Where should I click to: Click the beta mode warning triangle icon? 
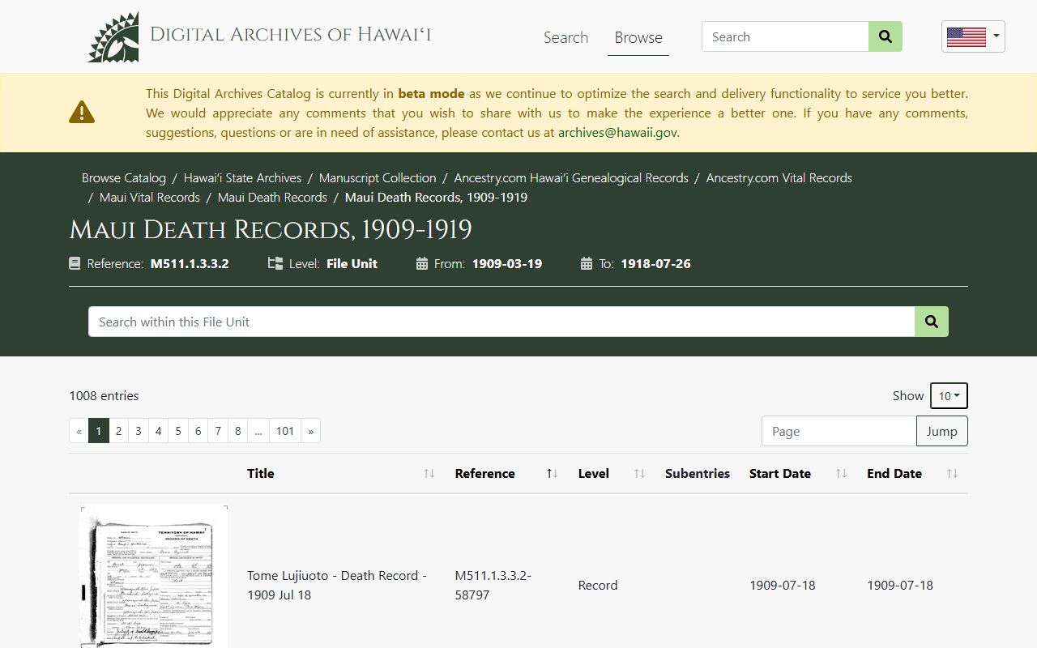coord(82,112)
